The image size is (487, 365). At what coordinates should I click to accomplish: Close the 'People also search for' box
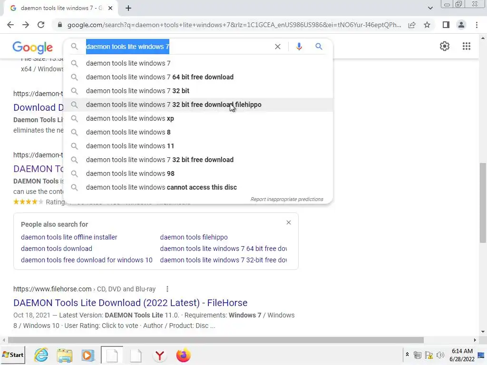[289, 222]
